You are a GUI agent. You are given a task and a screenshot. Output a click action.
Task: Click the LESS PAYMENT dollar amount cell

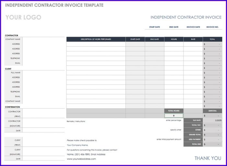click(x=212, y=139)
